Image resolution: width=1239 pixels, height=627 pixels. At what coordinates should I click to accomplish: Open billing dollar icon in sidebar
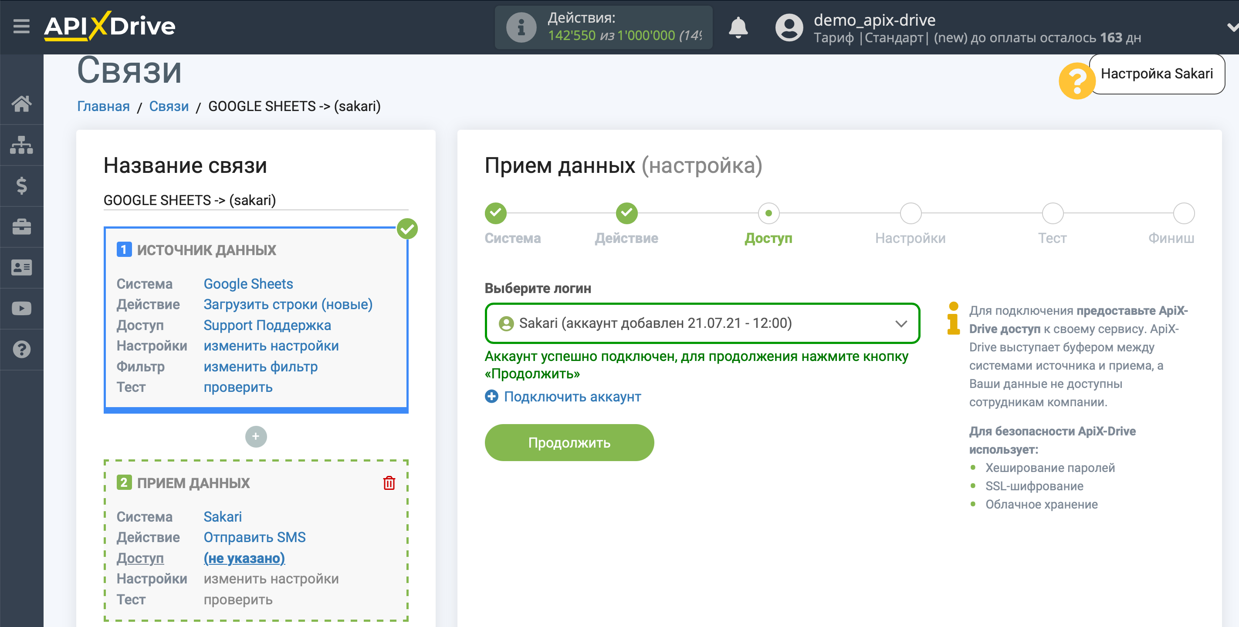[x=22, y=185]
